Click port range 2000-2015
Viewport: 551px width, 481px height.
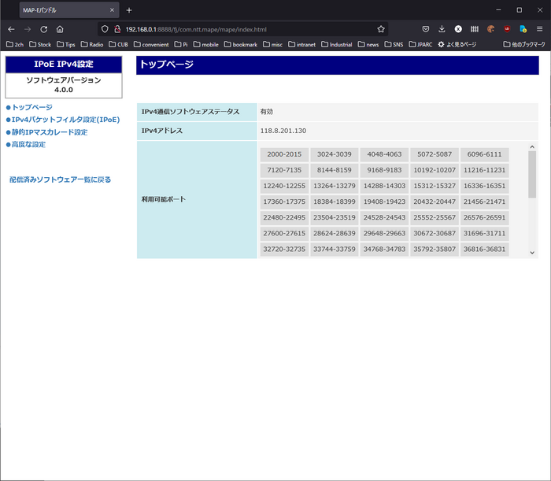284,154
